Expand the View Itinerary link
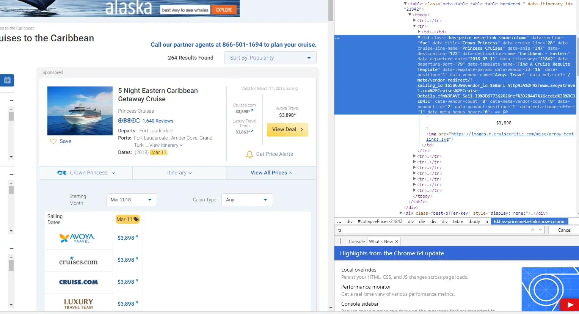Viewport: 579px width, 314px height. (x=166, y=145)
